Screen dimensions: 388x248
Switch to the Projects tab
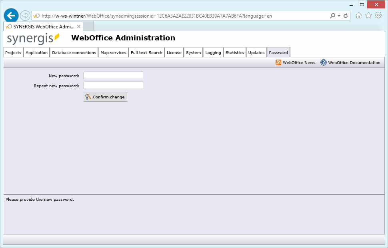[x=13, y=52]
